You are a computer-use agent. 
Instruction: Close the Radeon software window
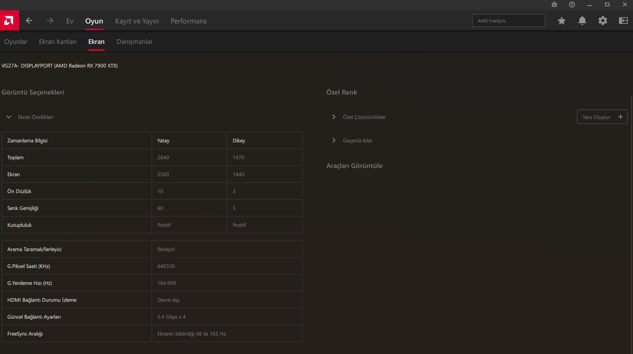point(625,4)
